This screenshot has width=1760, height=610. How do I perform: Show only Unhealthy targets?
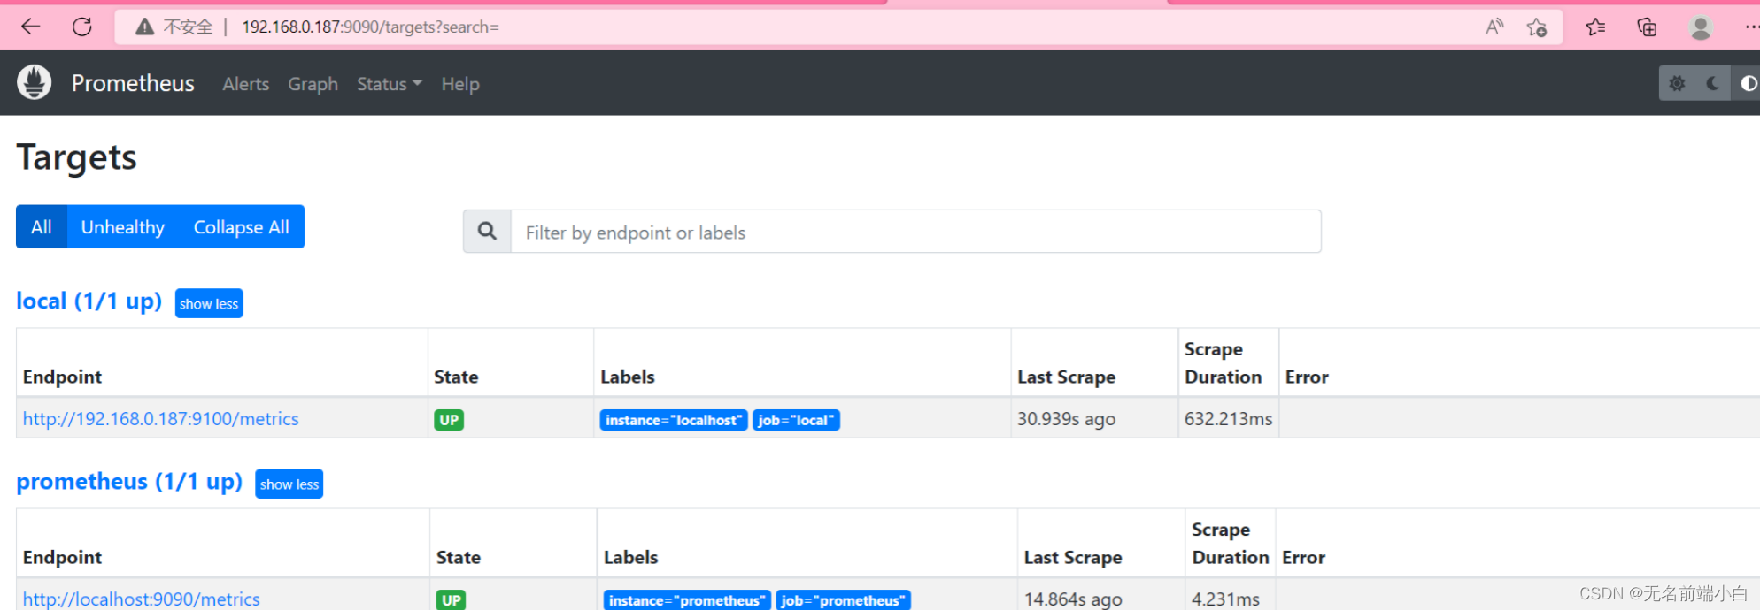point(123,227)
